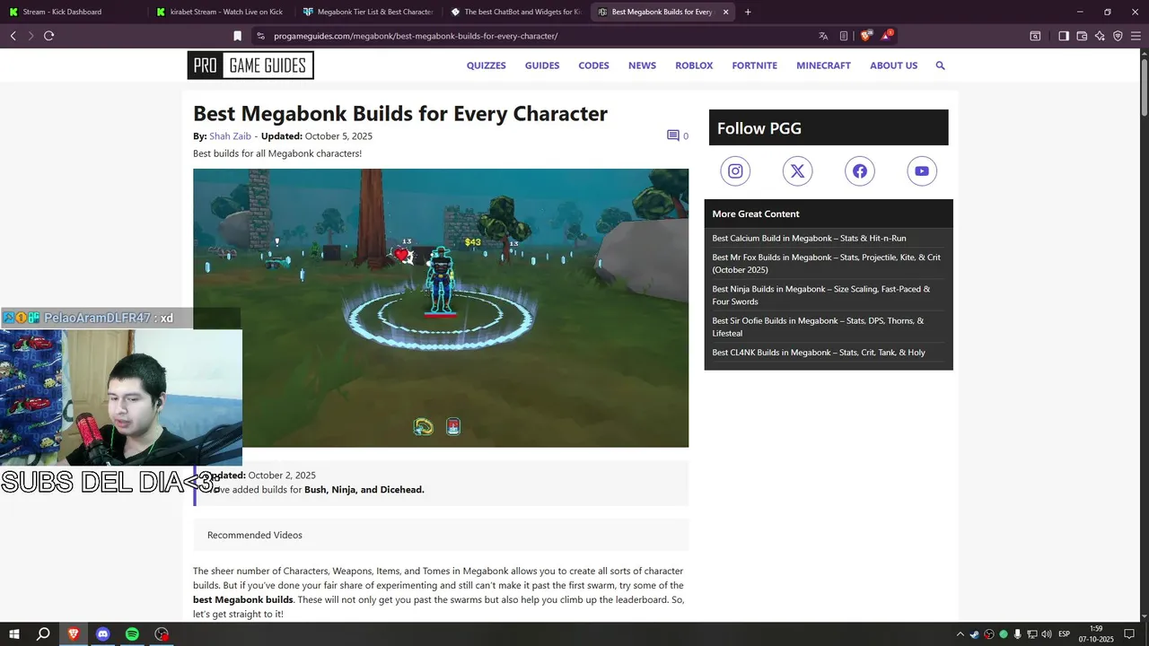The image size is (1149, 646).
Task: Go back to the previous page
Action: (x=13, y=36)
